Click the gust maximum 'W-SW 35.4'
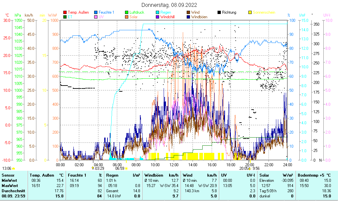338x201 pixels. 169,186
